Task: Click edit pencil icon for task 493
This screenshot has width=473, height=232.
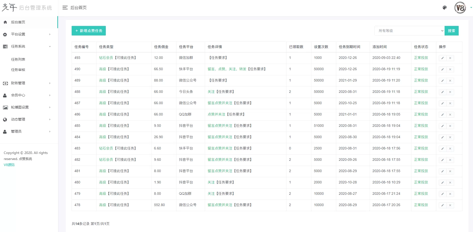Action: click(x=443, y=58)
